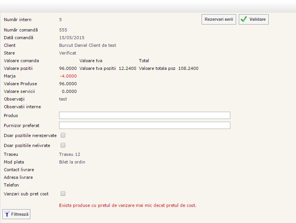This screenshot has width=296, height=223.
Task: Enable Doar pozitiile nerezervate checkbox
Action: [x=63, y=135]
